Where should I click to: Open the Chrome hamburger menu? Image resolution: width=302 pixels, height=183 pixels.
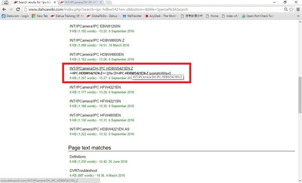pyautogui.click(x=298, y=9)
